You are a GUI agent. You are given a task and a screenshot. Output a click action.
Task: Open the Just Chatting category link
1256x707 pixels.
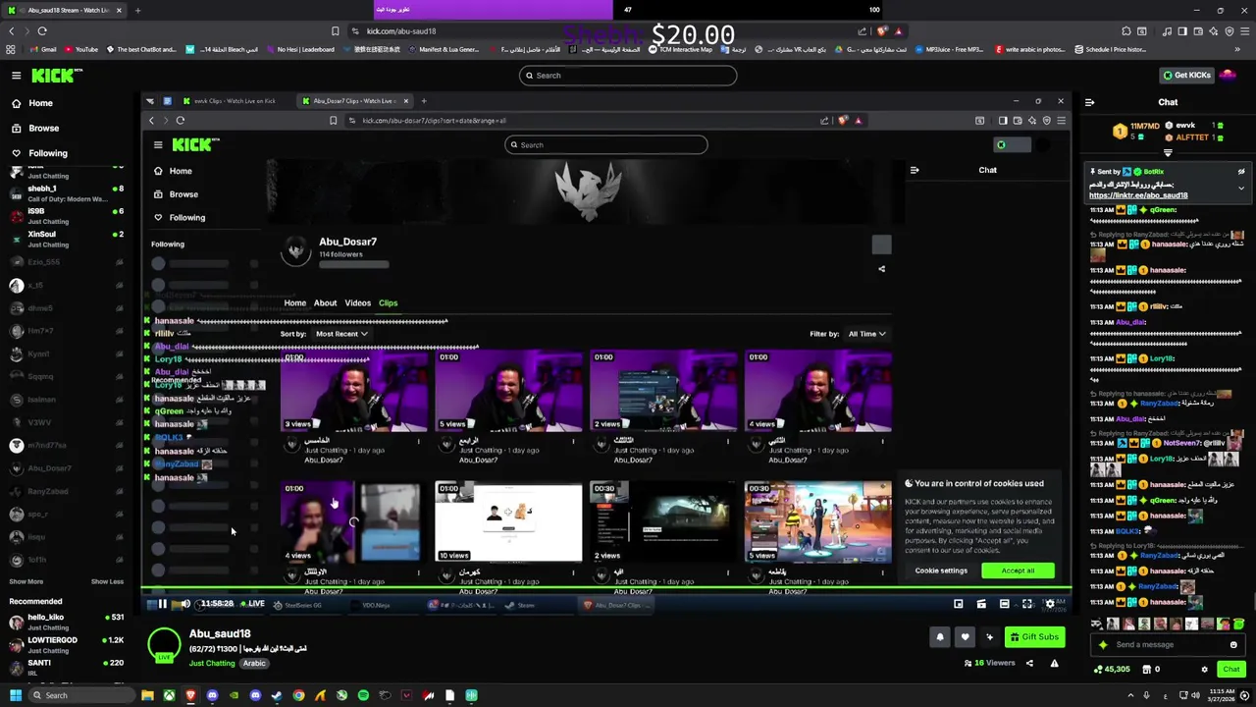coord(212,664)
